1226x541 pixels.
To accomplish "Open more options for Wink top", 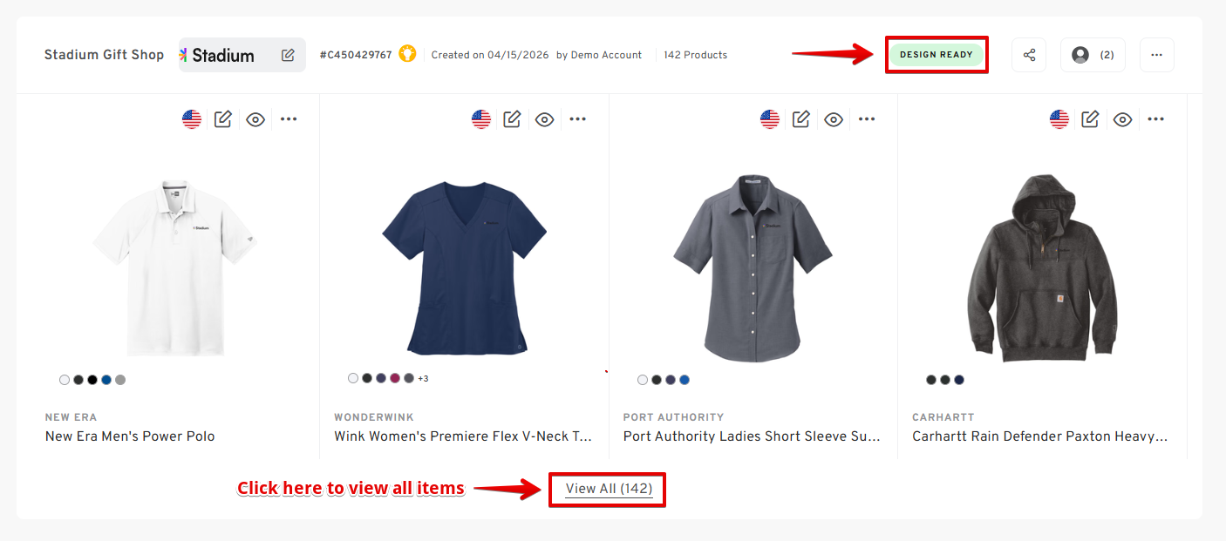I will click(577, 119).
